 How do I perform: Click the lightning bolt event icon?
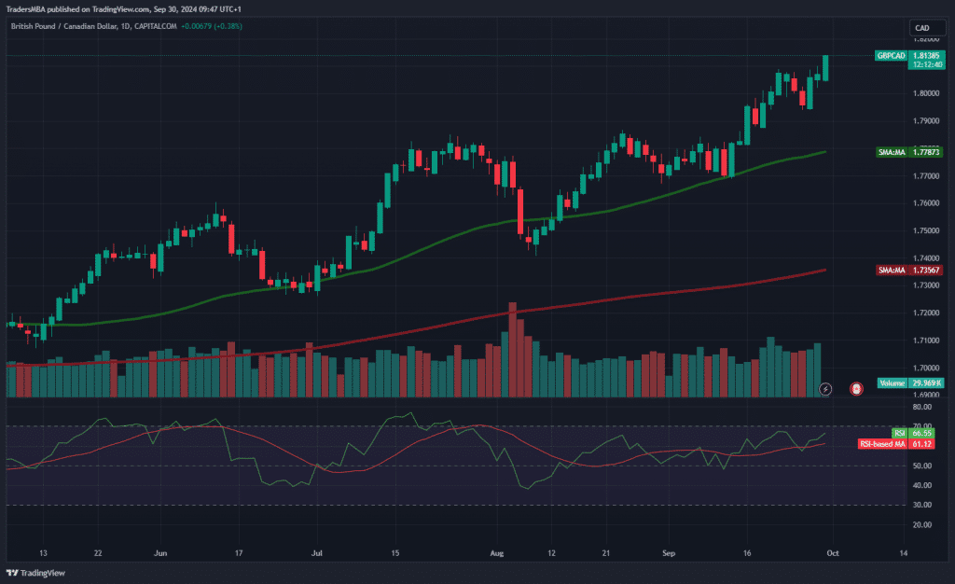[824, 387]
